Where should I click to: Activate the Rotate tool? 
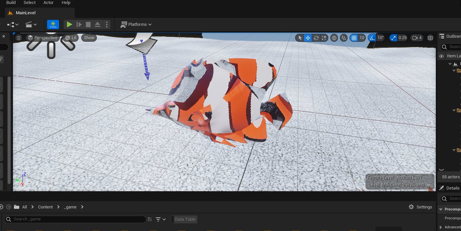click(x=316, y=38)
